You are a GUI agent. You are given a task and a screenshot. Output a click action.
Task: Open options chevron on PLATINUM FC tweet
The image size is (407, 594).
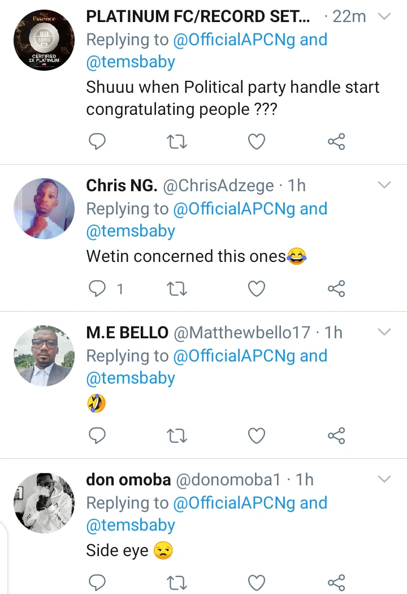[x=384, y=16]
